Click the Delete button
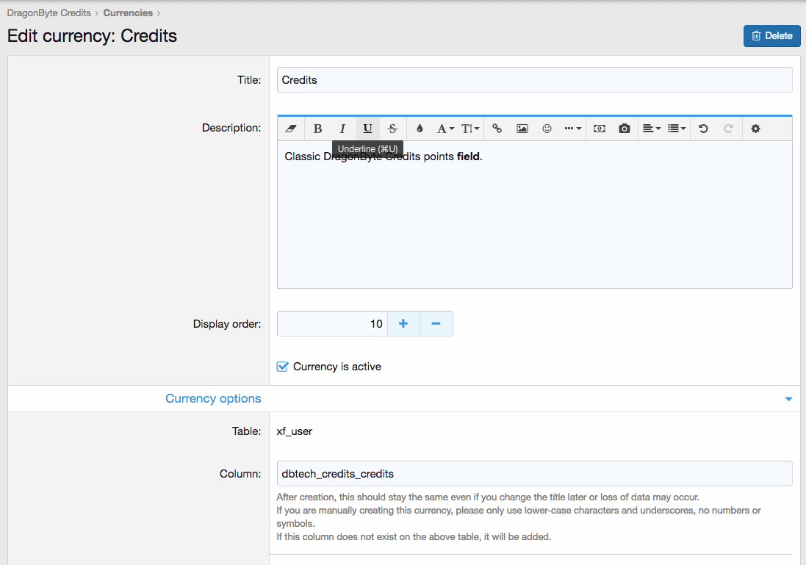The width and height of the screenshot is (806, 565). click(x=771, y=36)
